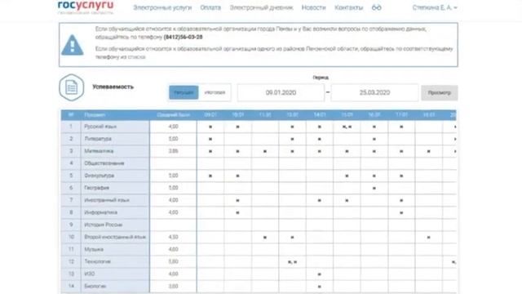Expand the Степкина Е. А. user dropdown
The image size is (522, 294).
(x=435, y=7)
